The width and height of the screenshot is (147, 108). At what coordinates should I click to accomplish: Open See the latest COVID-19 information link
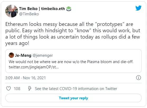pos(76,89)
